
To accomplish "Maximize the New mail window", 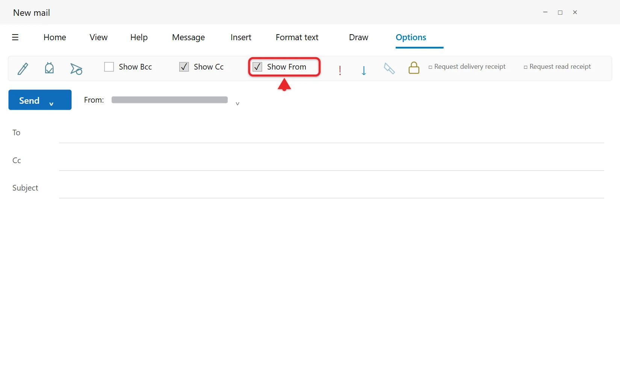I will click(560, 12).
